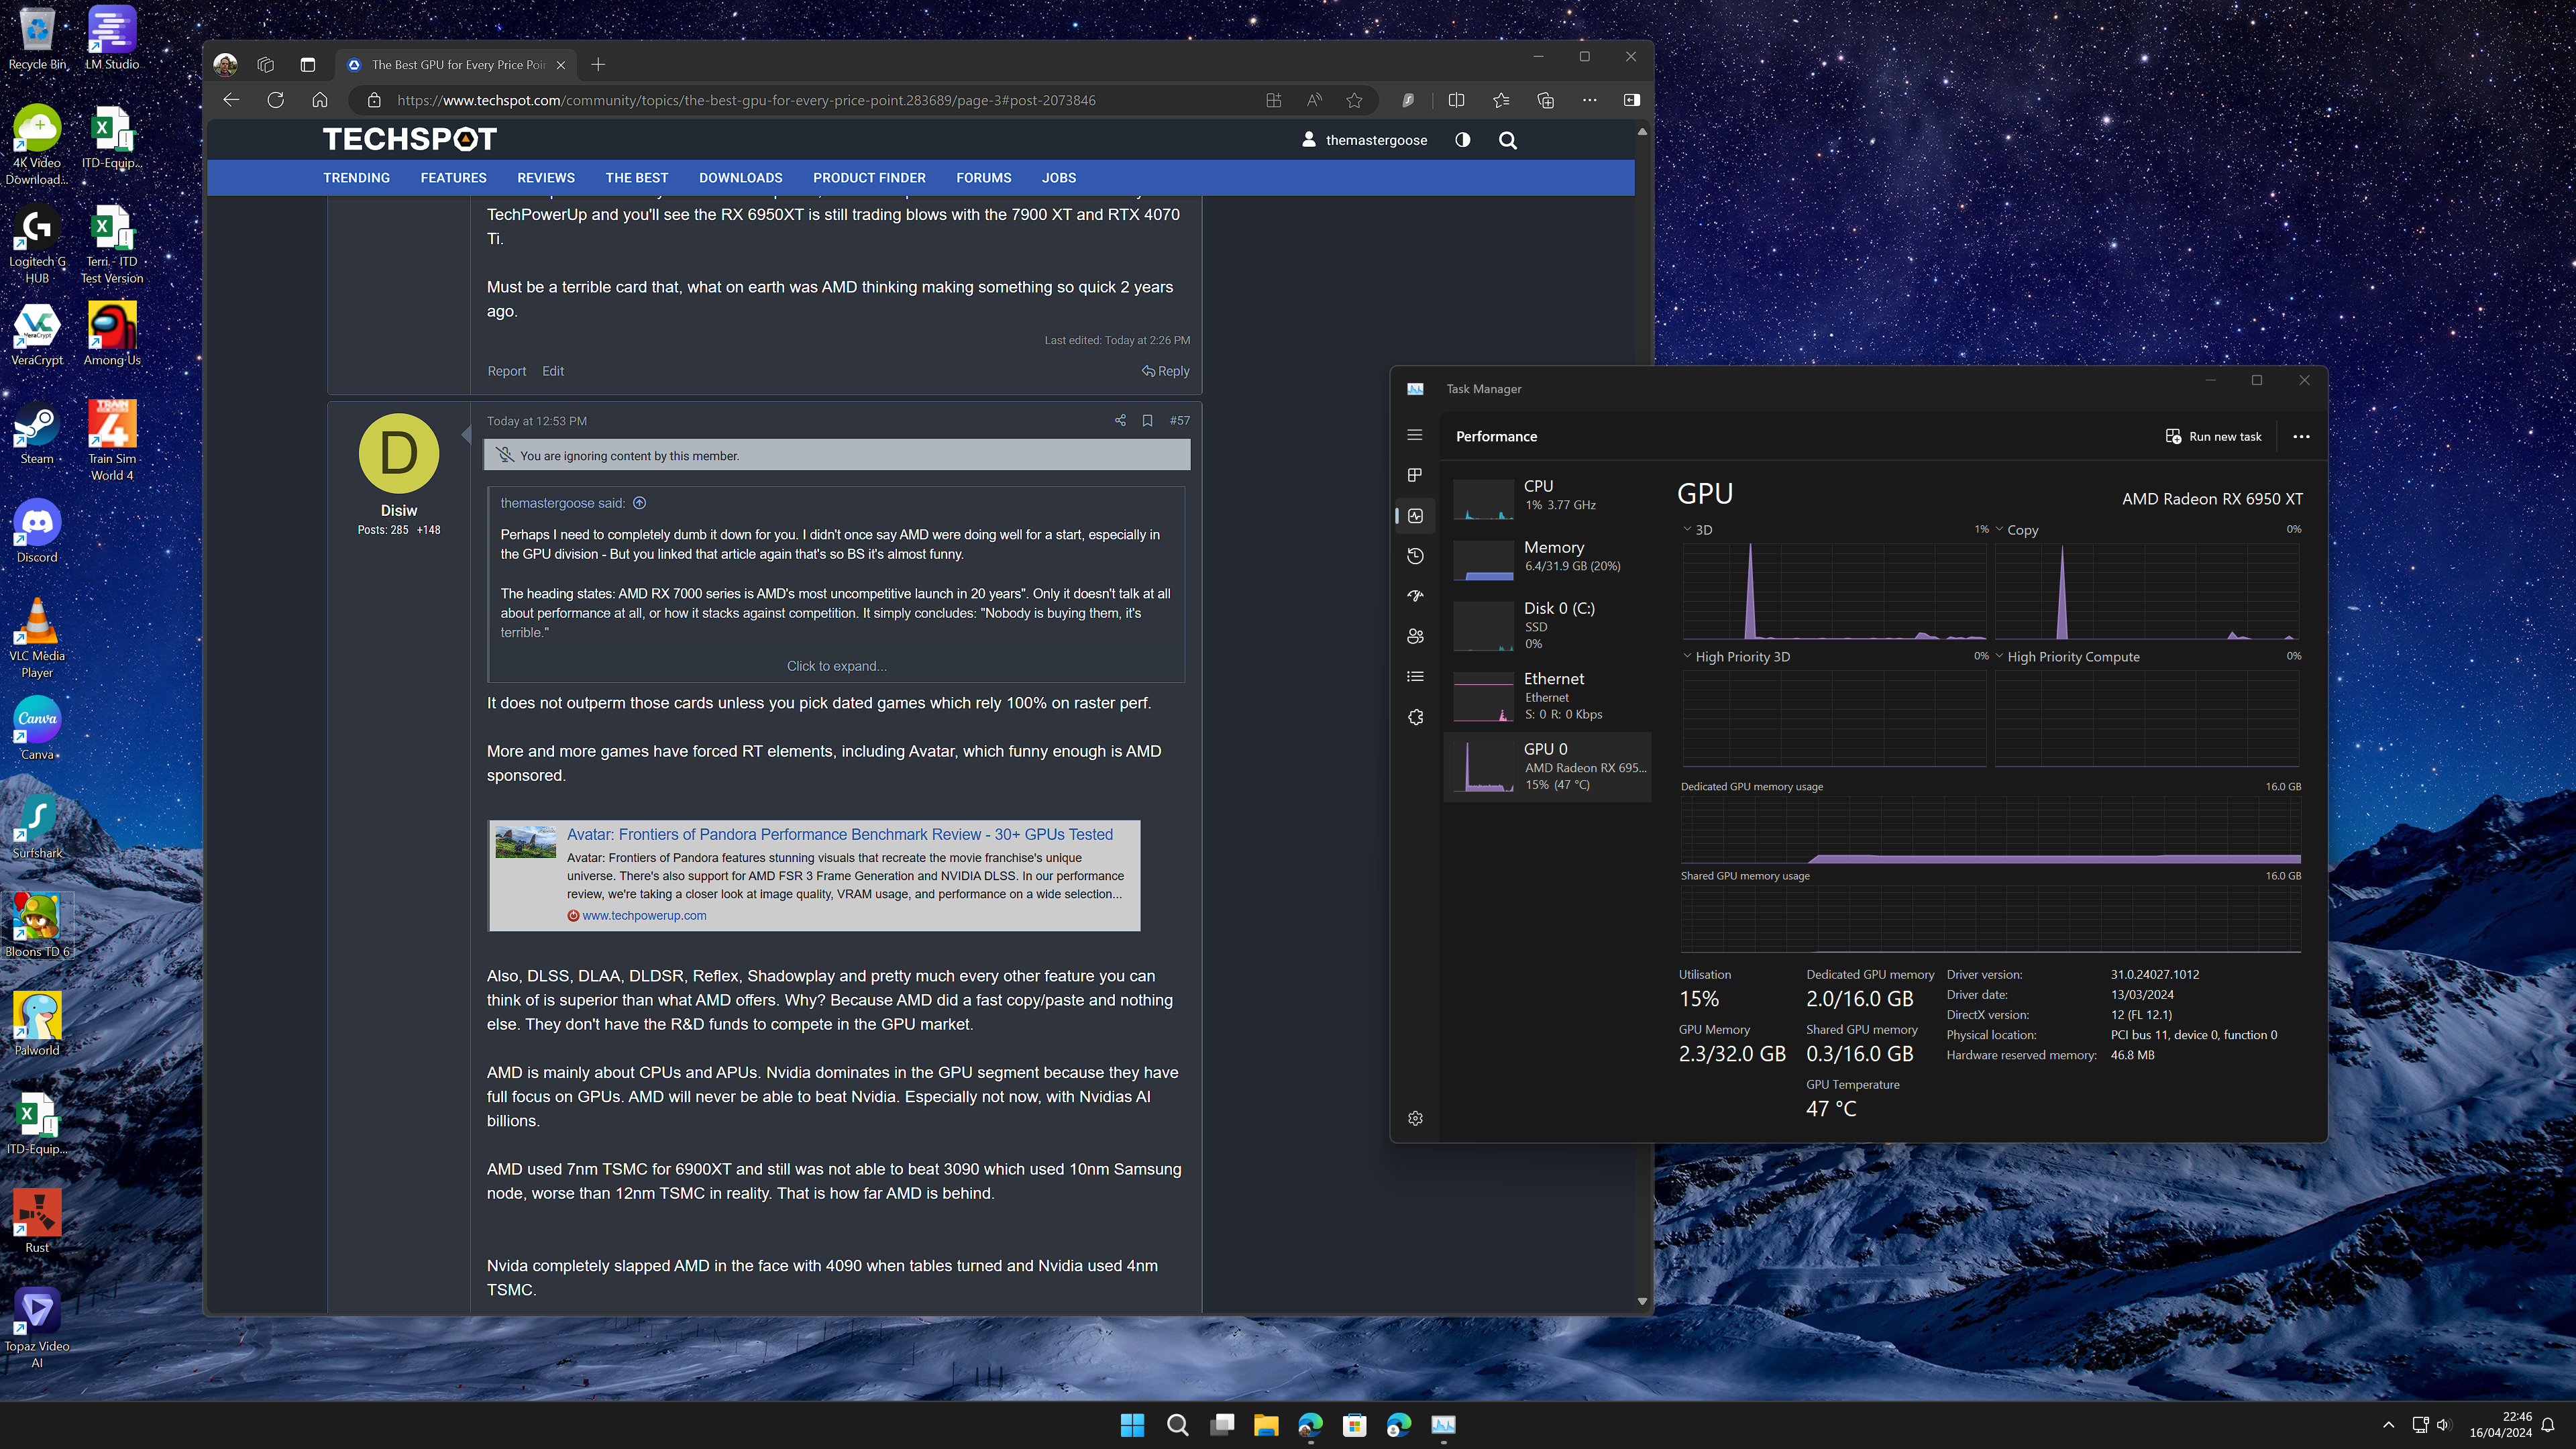Click the TechSpot page vertical scrollbar
2576x1449 pixels.
[x=1642, y=716]
